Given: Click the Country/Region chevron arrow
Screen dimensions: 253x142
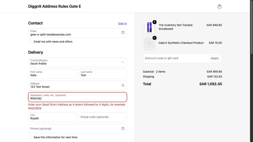Looking at the screenshot, I should click(123, 62).
